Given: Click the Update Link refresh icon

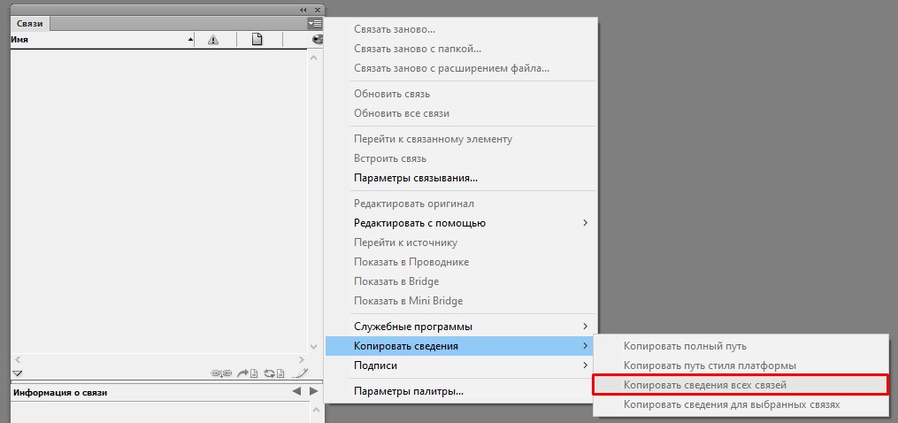Looking at the screenshot, I should [273, 373].
